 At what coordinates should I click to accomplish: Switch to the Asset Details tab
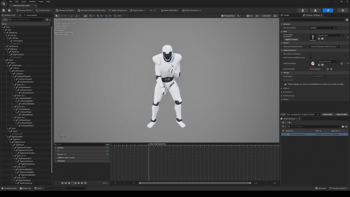point(31,15)
